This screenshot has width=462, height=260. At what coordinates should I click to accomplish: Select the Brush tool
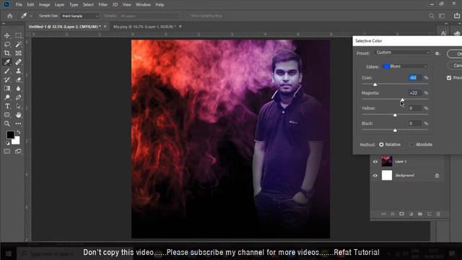(7, 71)
